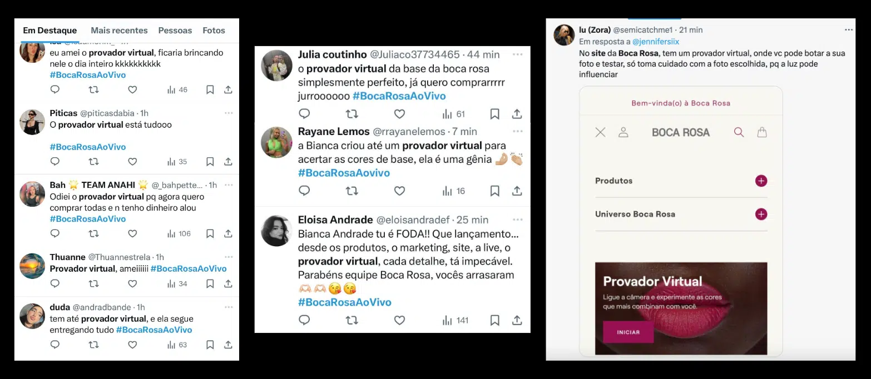The width and height of the screenshot is (871, 379).
Task: Click the INICIAR button
Action: click(x=628, y=332)
